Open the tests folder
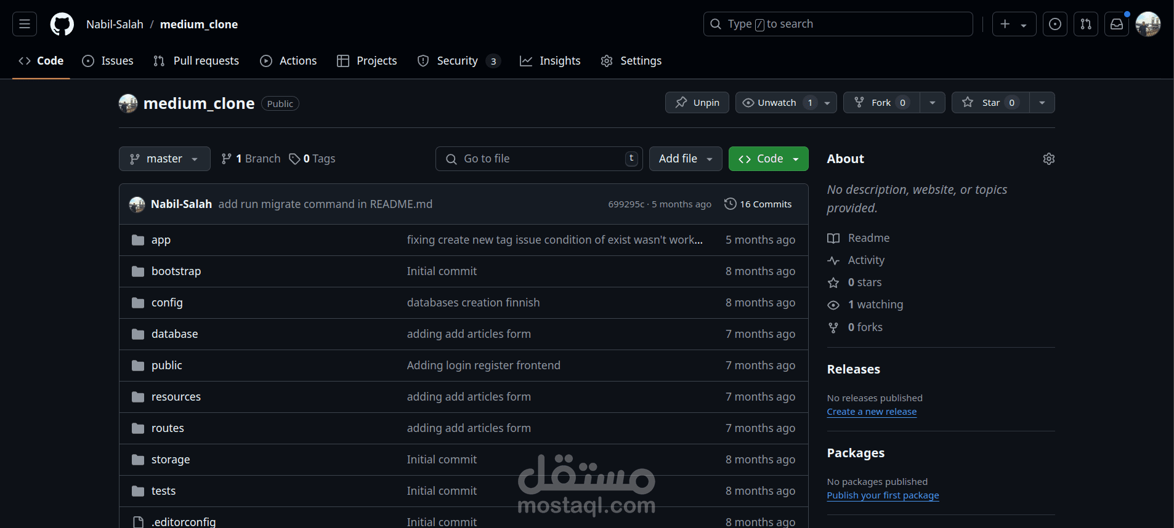1174x528 pixels. click(163, 491)
